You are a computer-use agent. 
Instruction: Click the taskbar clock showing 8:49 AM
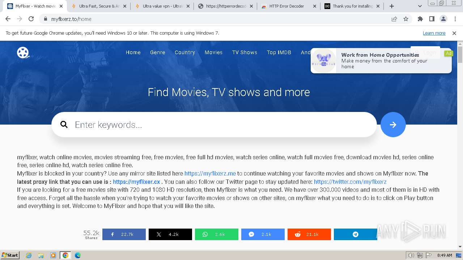click(x=445, y=255)
